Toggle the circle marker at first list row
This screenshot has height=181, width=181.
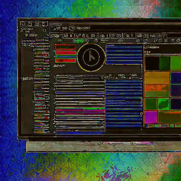click(x=55, y=77)
